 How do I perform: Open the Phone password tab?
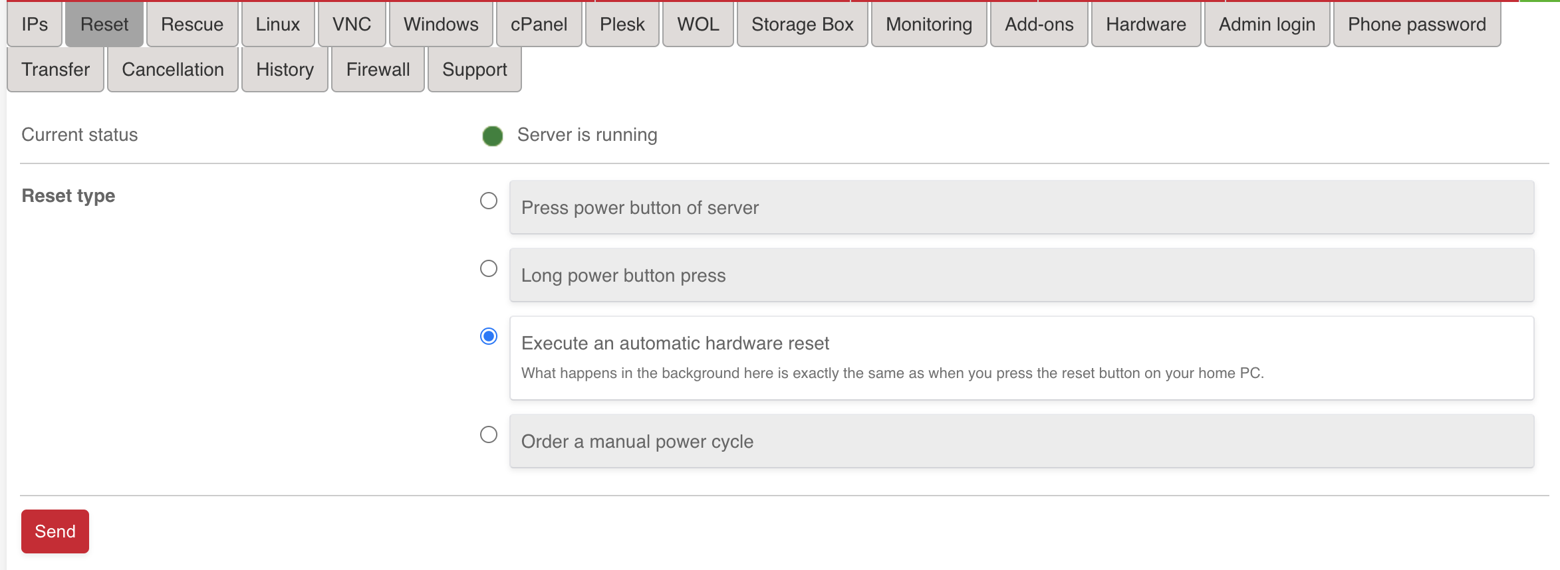point(1416,25)
